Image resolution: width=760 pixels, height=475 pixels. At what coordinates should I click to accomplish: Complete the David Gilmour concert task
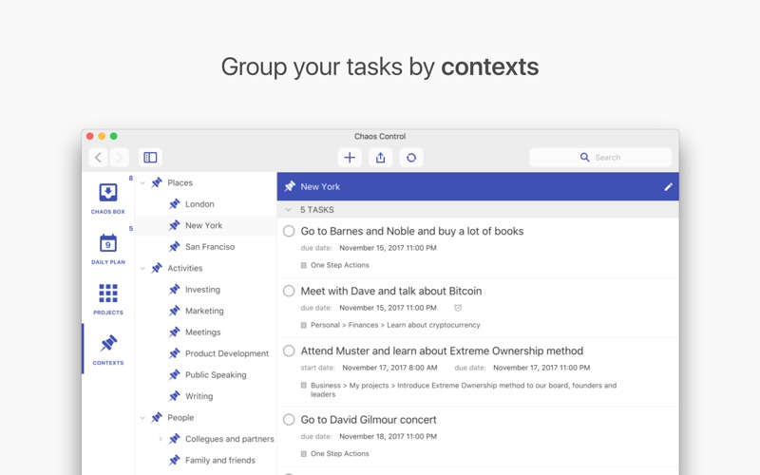(x=289, y=419)
